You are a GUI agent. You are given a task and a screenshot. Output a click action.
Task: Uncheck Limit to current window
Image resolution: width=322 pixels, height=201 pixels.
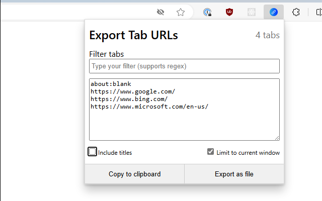[x=211, y=152]
